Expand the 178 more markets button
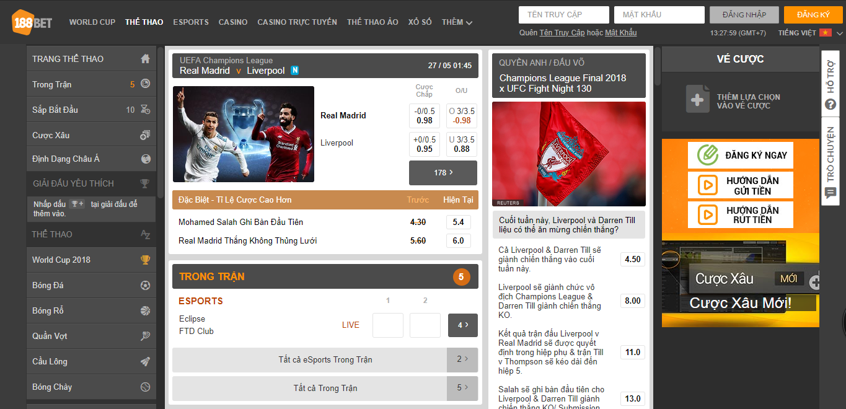Image resolution: width=846 pixels, height=409 pixels. [x=443, y=173]
